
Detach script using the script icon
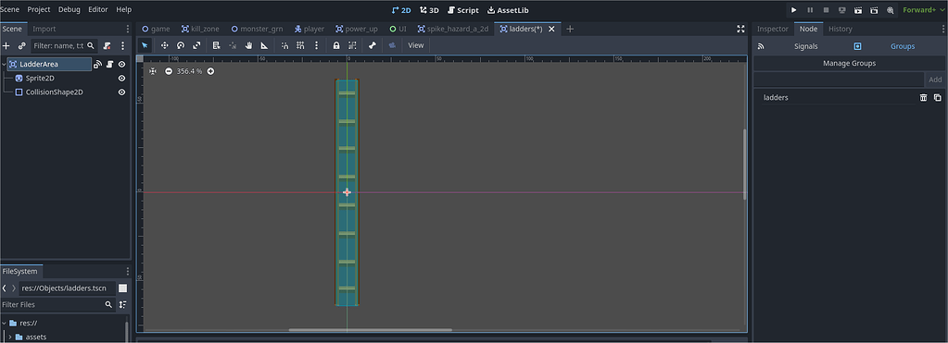(107, 46)
